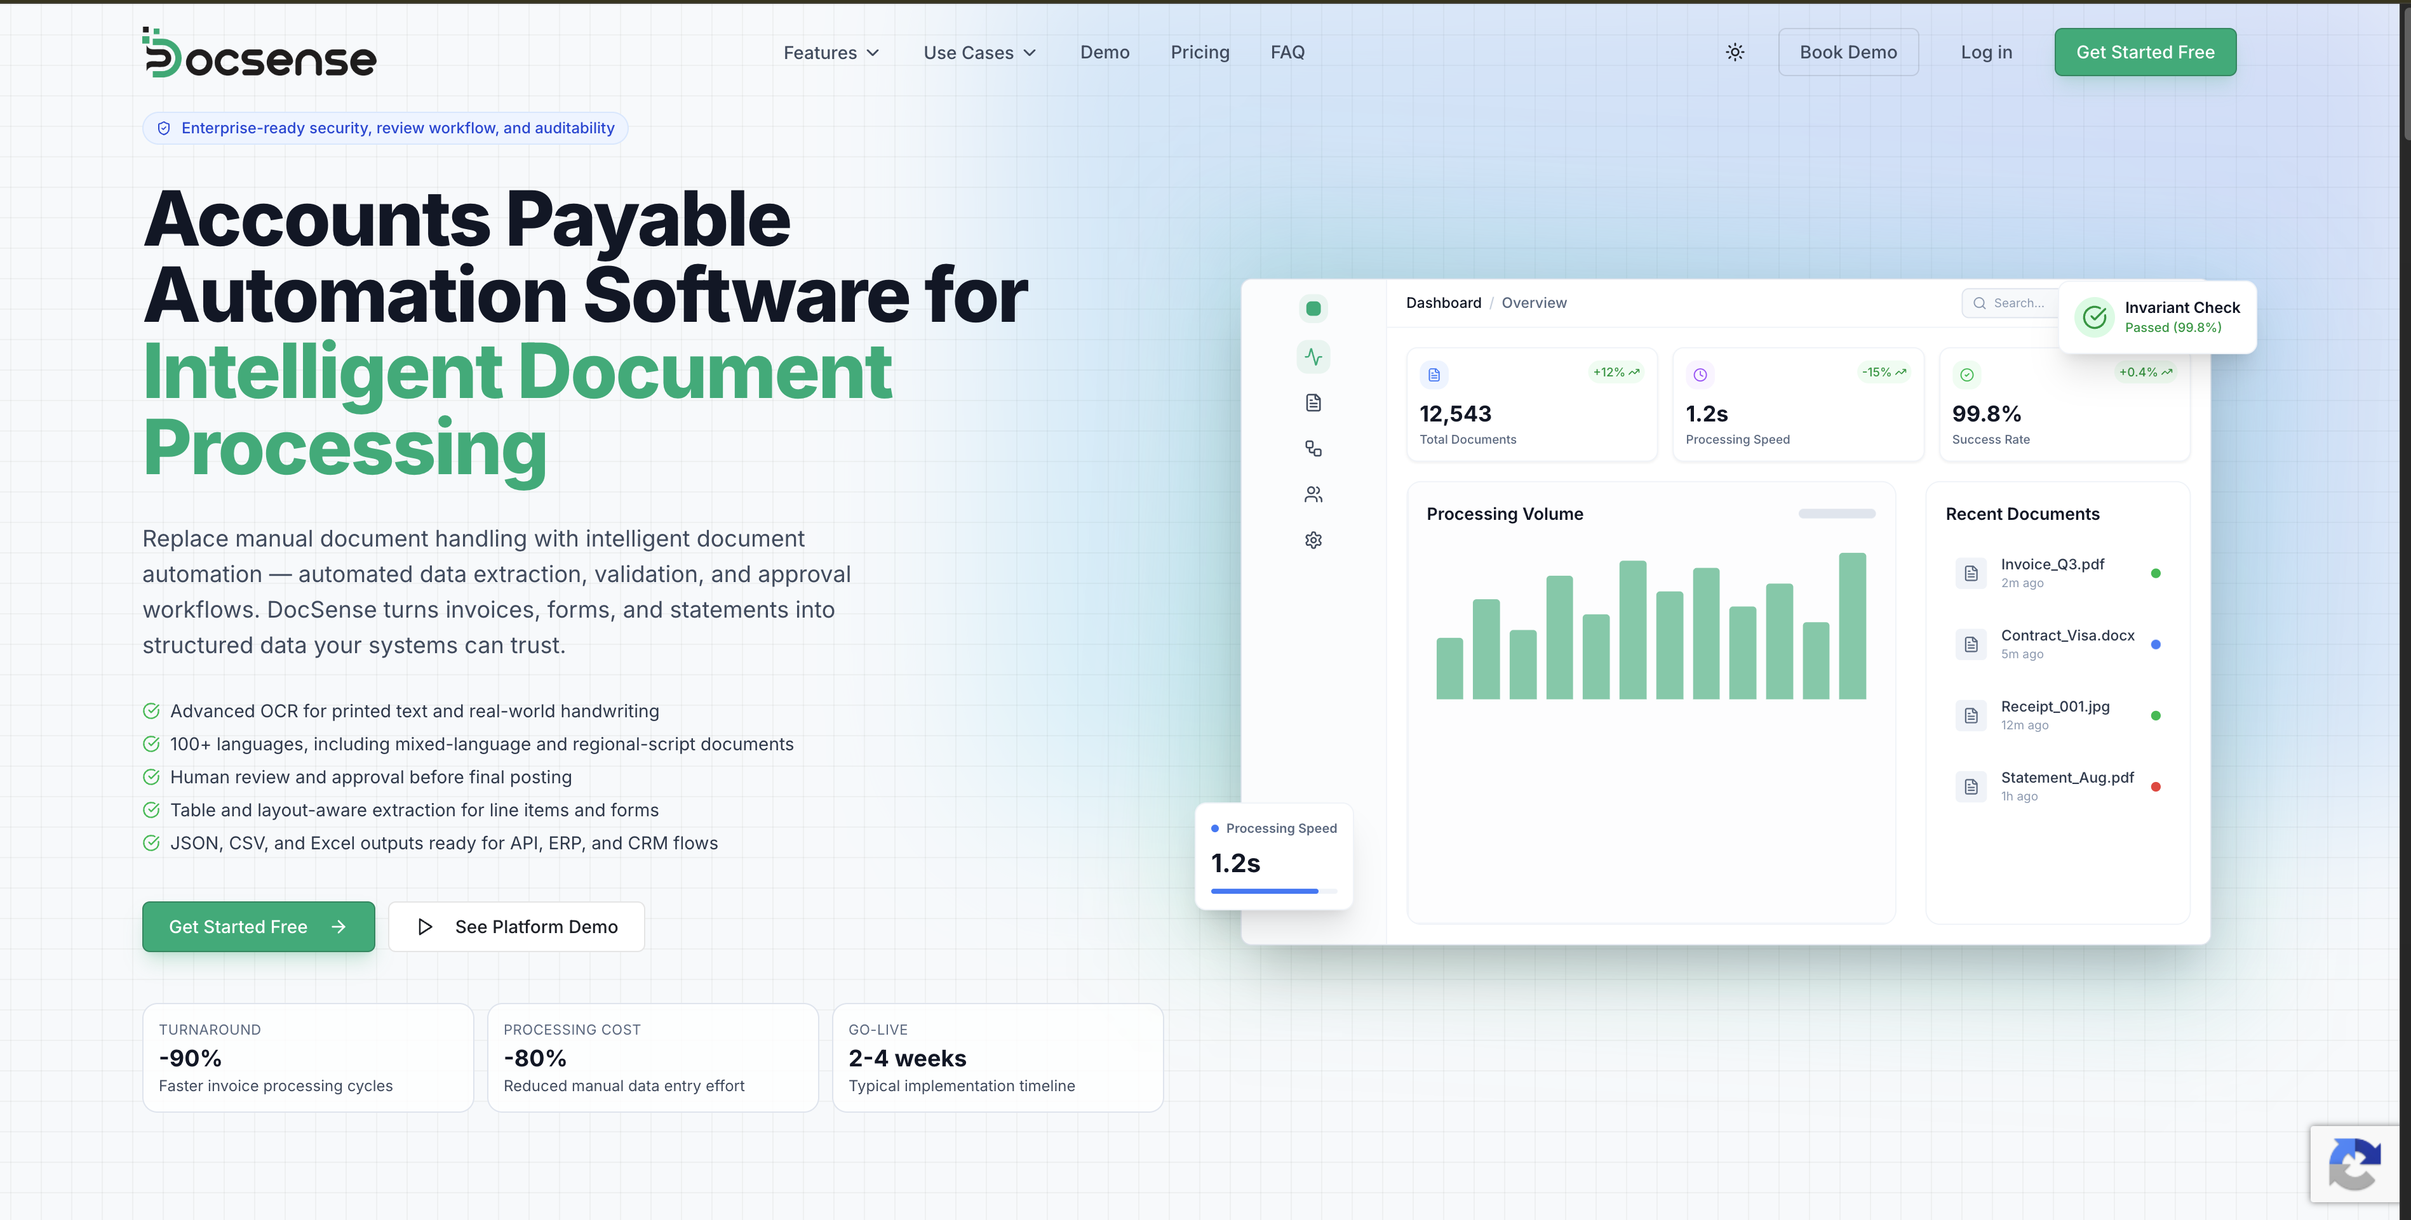Click the blue status dot for Contract_Visa.docx
2411x1220 pixels.
pos(2156,645)
